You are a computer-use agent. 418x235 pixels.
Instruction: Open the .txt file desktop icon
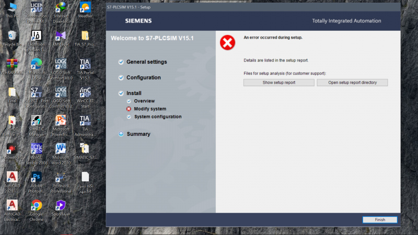point(85,183)
